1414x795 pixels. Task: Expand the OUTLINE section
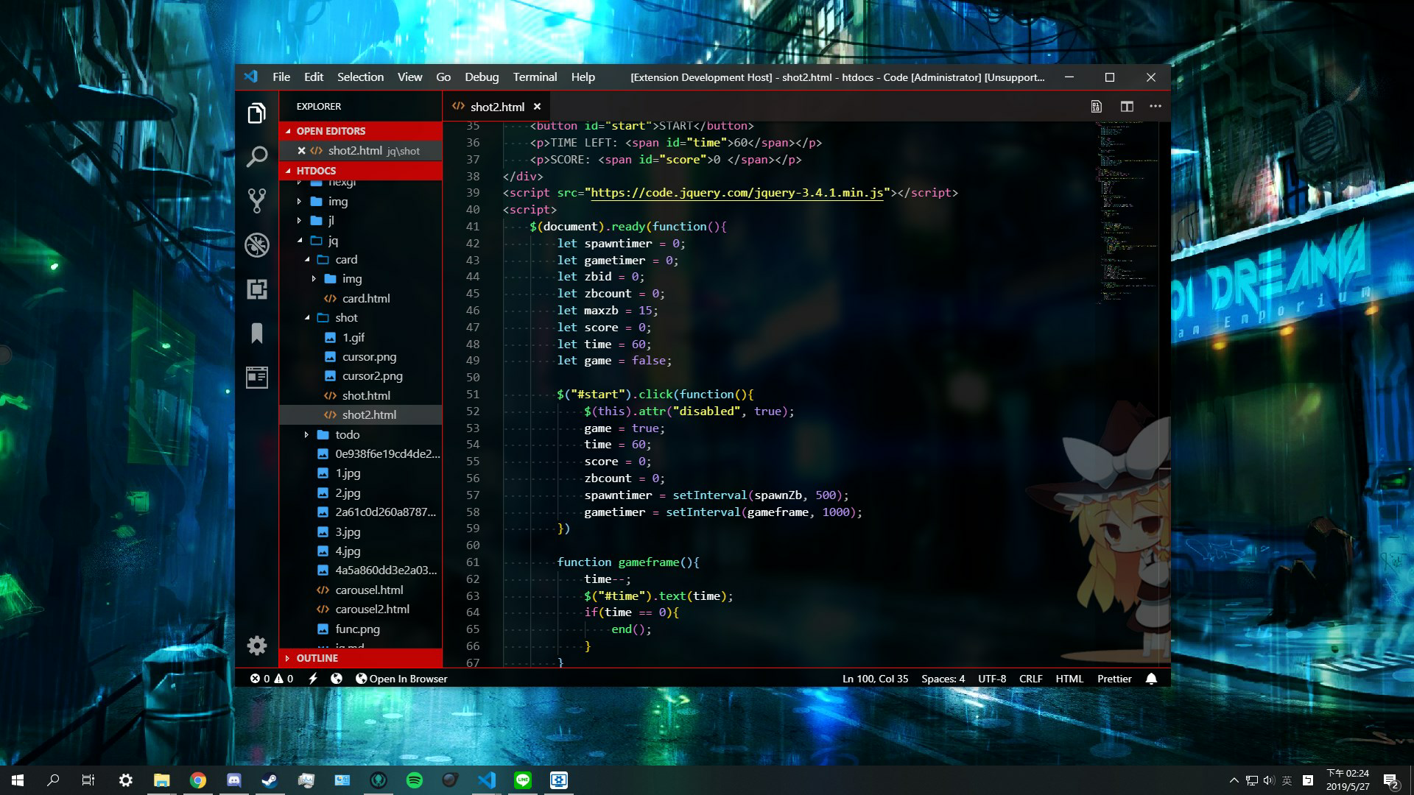[317, 658]
